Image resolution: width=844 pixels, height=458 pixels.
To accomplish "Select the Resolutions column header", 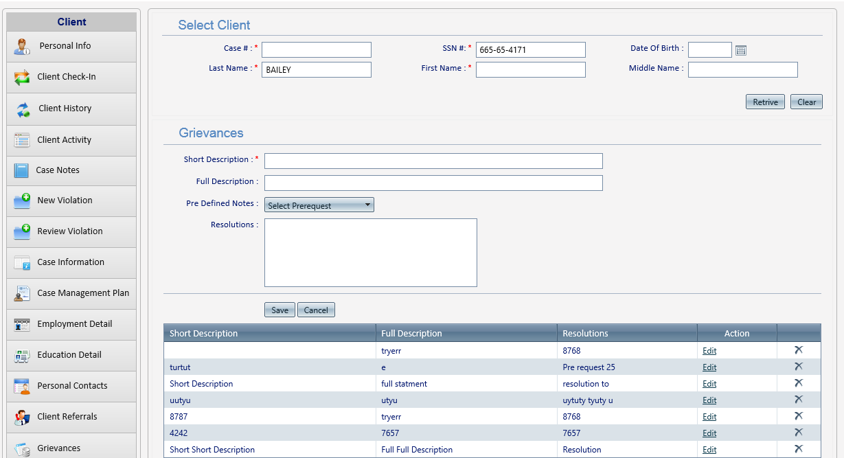I will [x=627, y=333].
